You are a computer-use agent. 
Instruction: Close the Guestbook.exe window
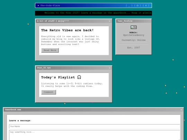181,110
